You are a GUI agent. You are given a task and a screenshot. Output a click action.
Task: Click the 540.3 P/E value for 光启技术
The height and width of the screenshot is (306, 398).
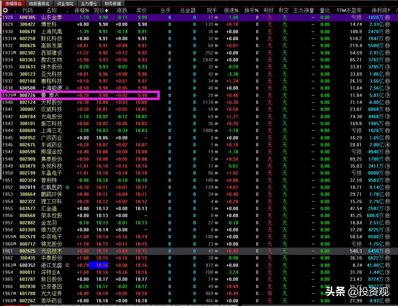pyautogui.click(x=356, y=251)
